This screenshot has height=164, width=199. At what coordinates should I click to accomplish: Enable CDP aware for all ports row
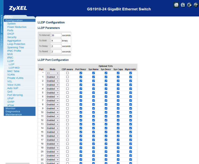(x=67, y=73)
